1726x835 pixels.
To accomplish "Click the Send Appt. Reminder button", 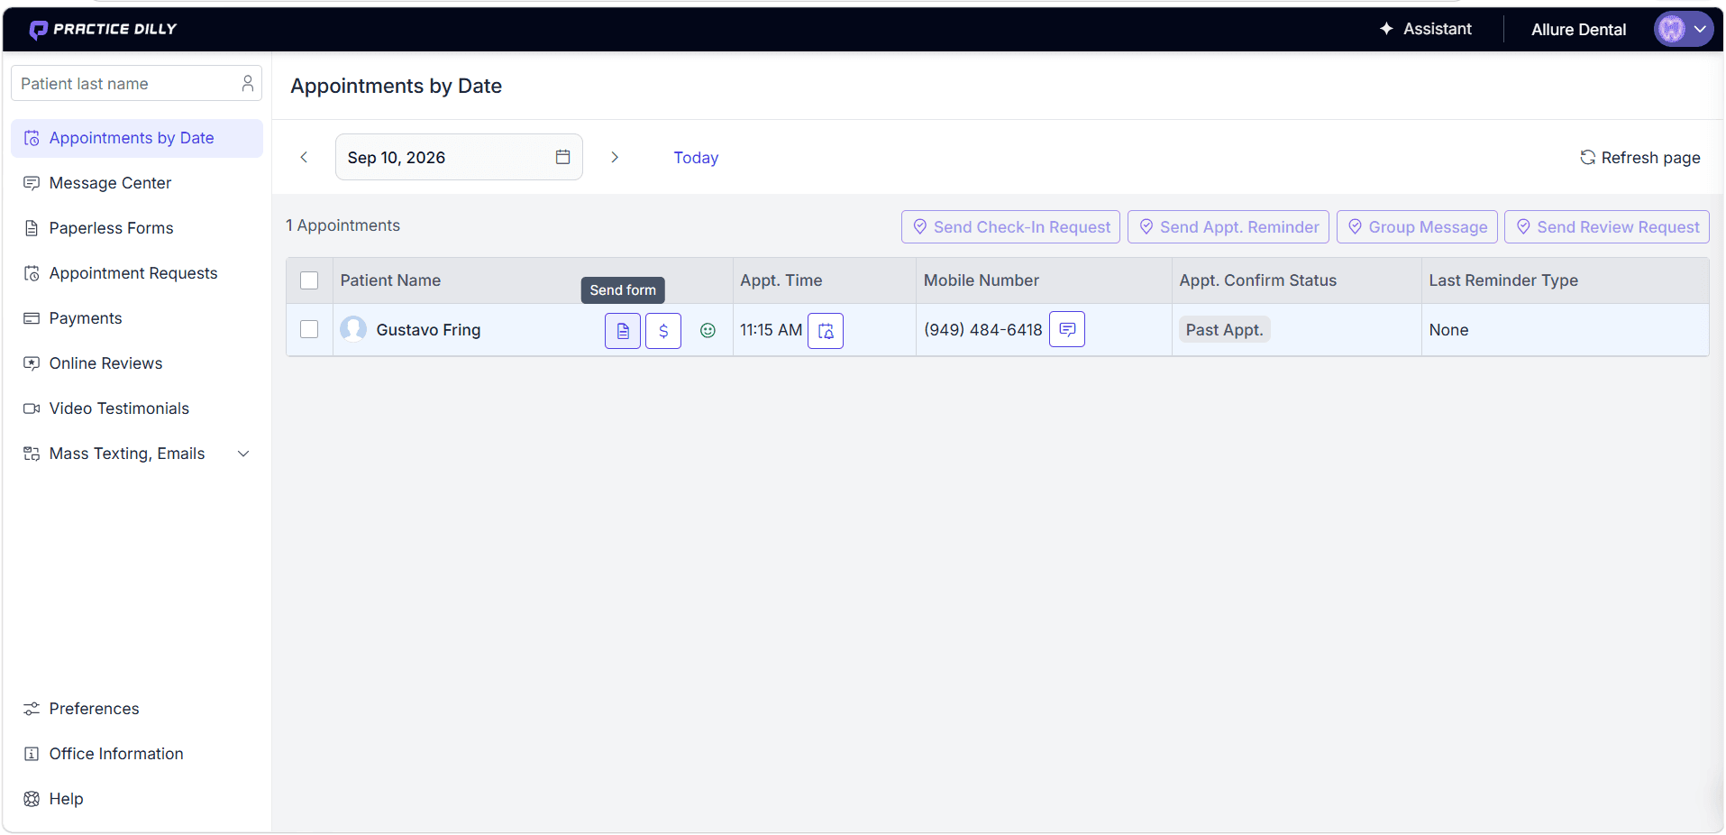I will [1228, 227].
